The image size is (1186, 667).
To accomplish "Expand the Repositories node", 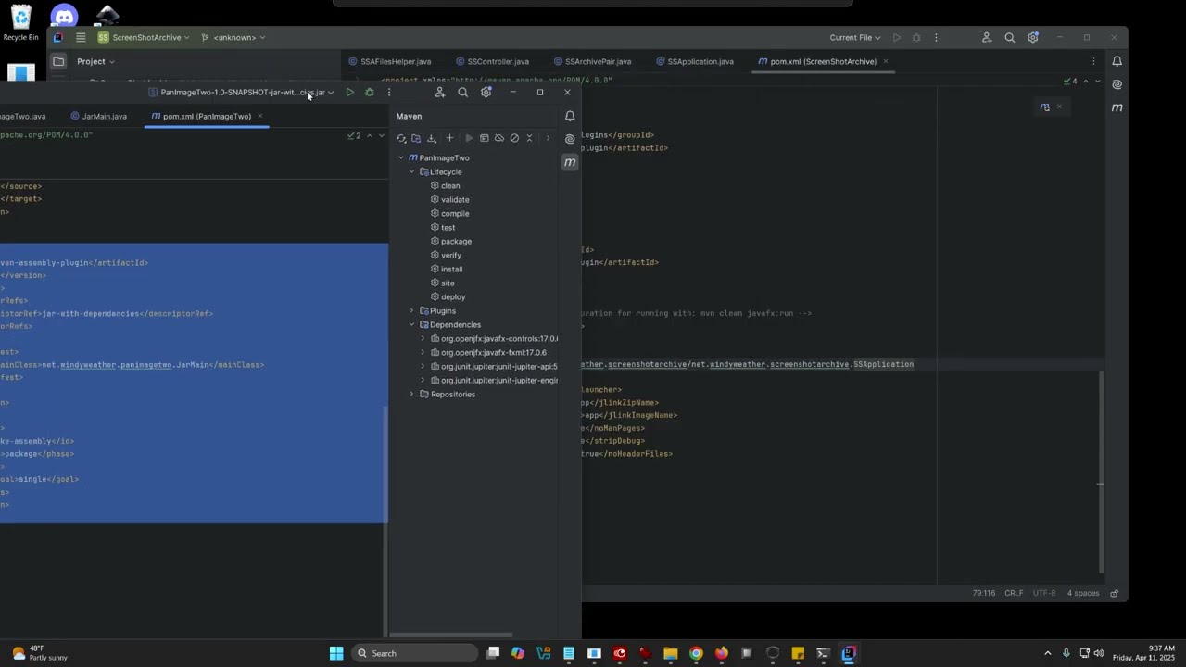I will pyautogui.click(x=411, y=394).
